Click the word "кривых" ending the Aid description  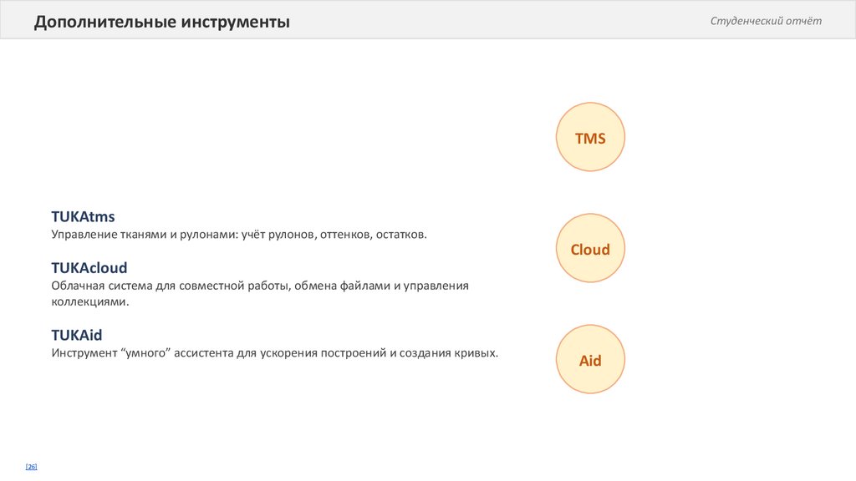tap(476, 352)
